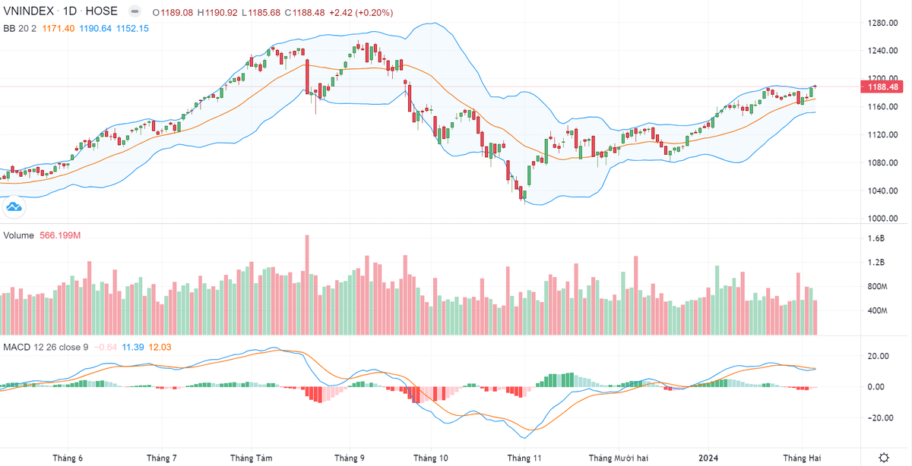912x466 pixels.
Task: Click the Tháng Mười hai axis label
Action: click(619, 458)
